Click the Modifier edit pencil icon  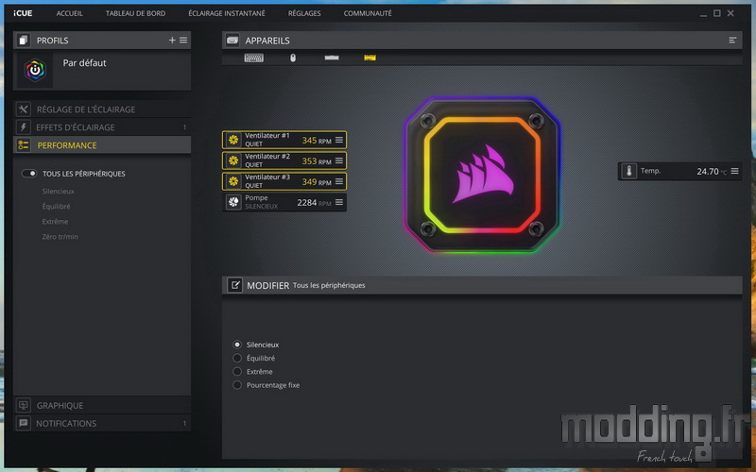pos(234,285)
